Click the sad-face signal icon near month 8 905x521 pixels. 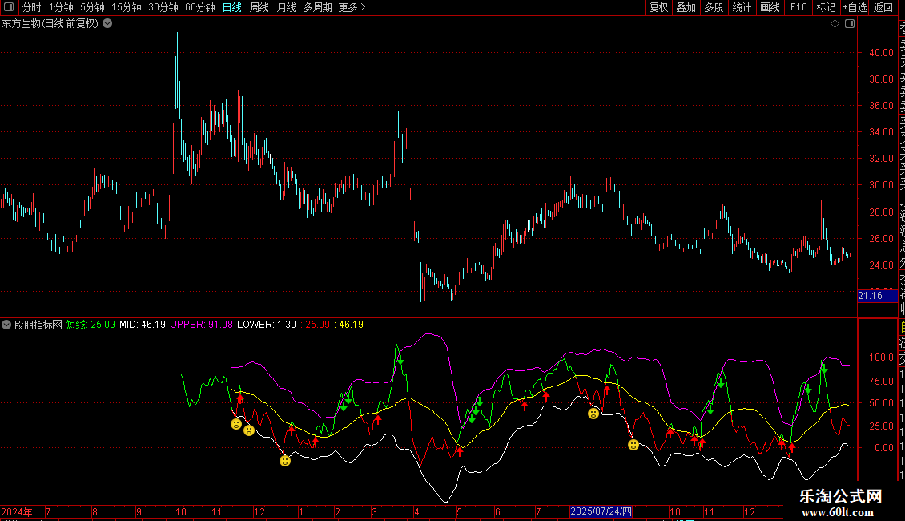click(x=593, y=414)
